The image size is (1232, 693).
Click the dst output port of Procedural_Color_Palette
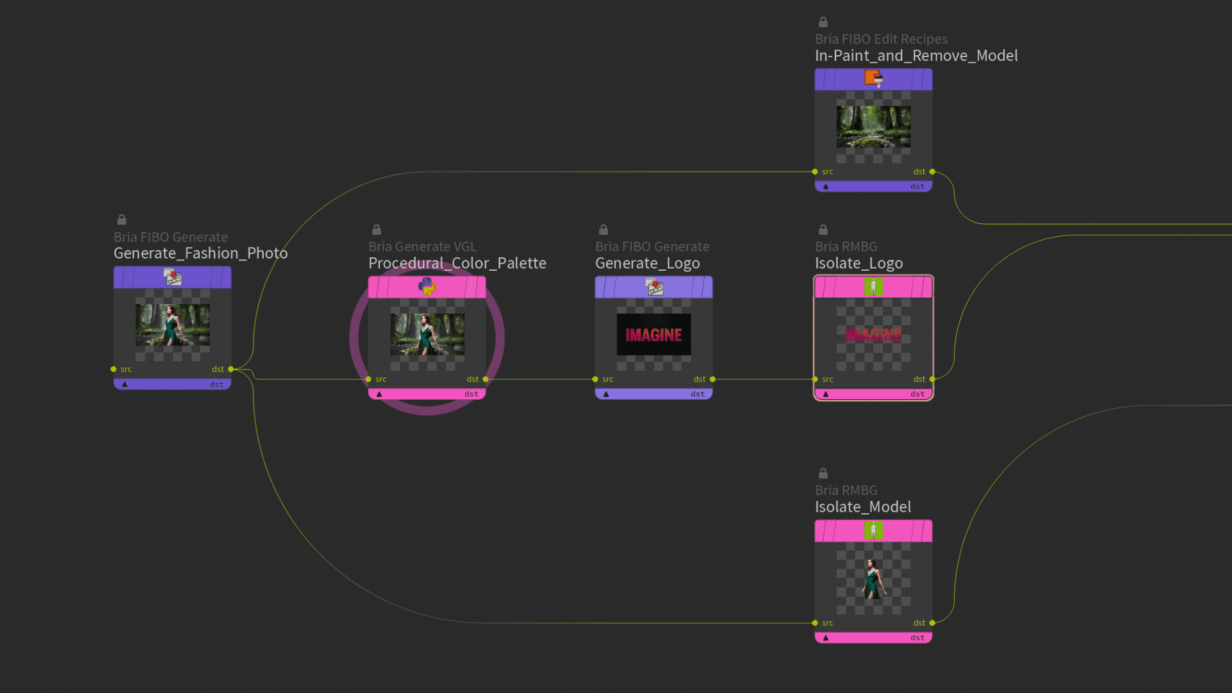click(x=486, y=379)
